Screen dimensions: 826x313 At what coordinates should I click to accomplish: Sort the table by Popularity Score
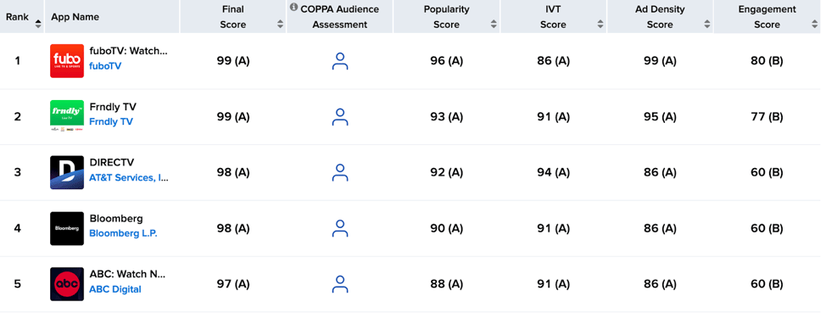[494, 24]
